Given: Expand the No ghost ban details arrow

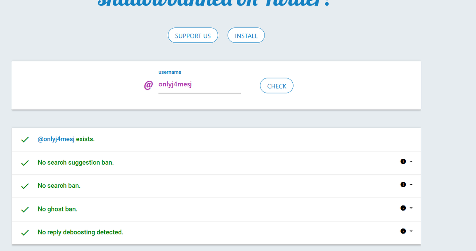Looking at the screenshot, I should (x=411, y=208).
